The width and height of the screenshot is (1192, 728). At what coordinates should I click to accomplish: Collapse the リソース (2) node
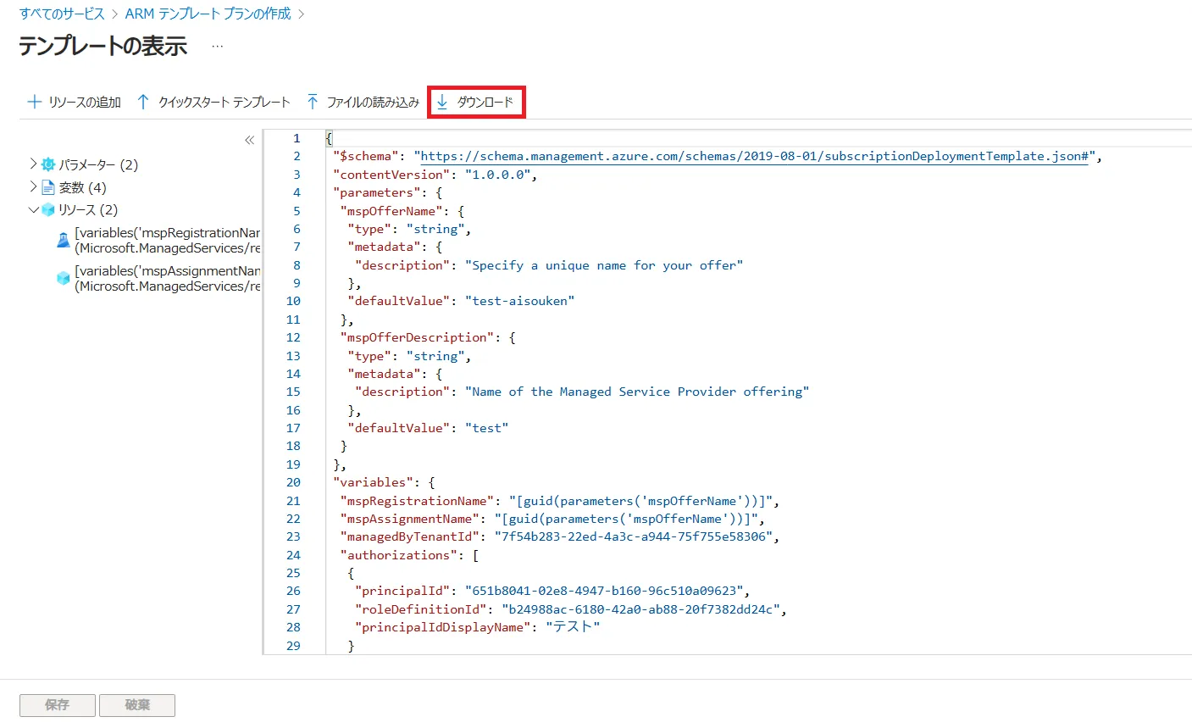click(33, 209)
